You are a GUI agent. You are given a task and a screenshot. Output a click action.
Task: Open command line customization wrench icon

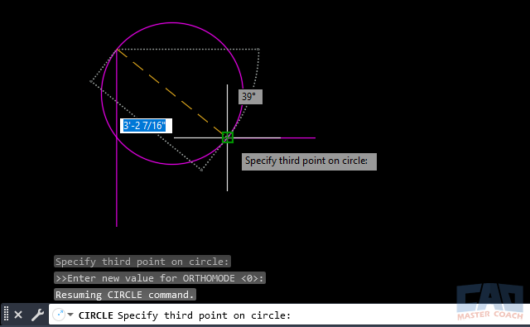[x=37, y=315]
